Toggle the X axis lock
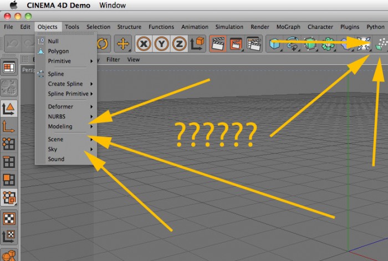This screenshot has height=261, width=388. pos(144,44)
